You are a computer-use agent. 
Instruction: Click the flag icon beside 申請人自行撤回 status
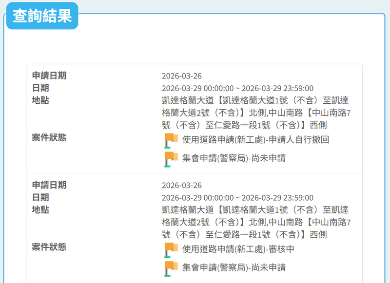tap(171, 140)
